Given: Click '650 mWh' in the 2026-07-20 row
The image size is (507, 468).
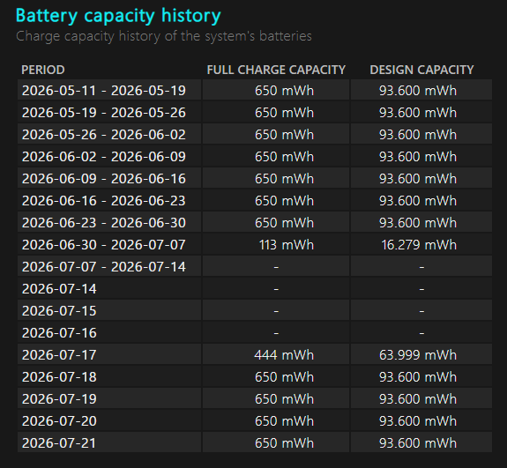Looking at the screenshot, I should [284, 420].
